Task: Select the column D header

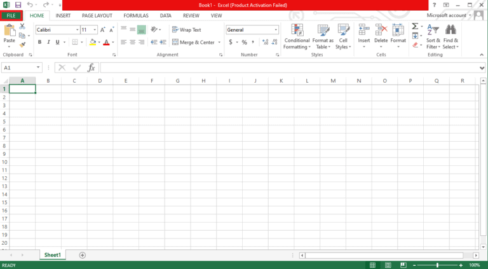Action: pos(100,81)
